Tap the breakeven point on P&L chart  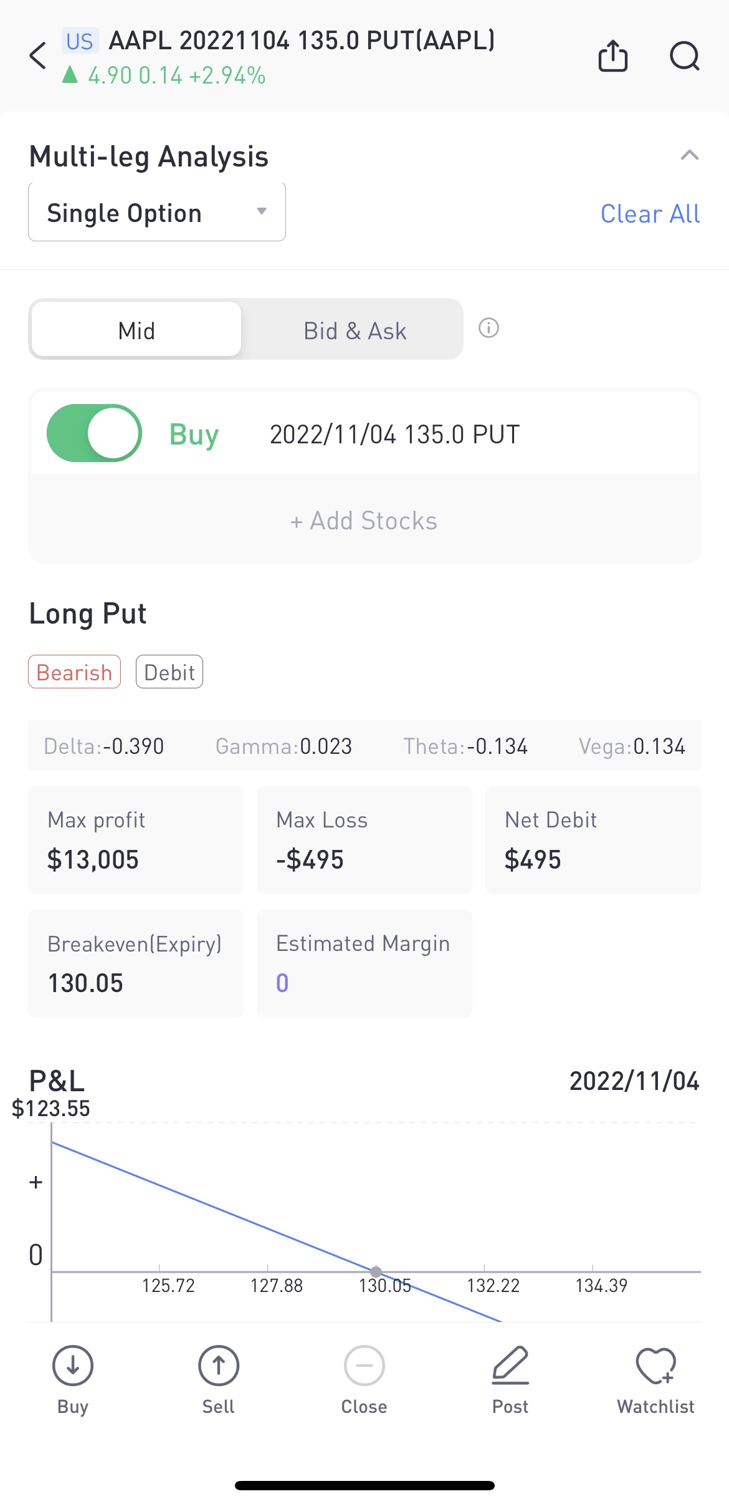point(376,1271)
